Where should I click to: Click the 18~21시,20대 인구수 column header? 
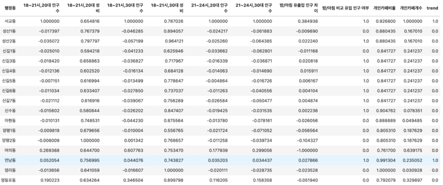pos(41,8)
